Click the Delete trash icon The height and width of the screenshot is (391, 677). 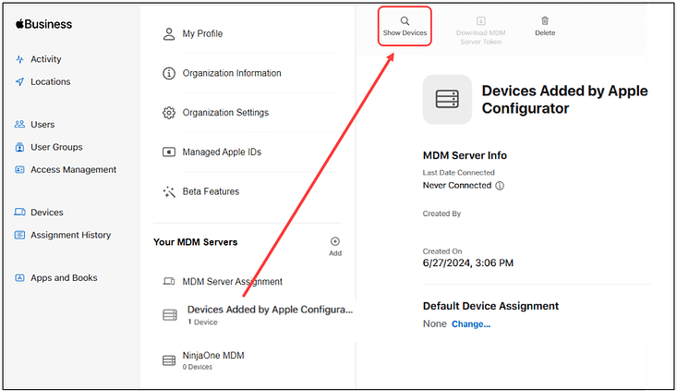[x=545, y=20]
